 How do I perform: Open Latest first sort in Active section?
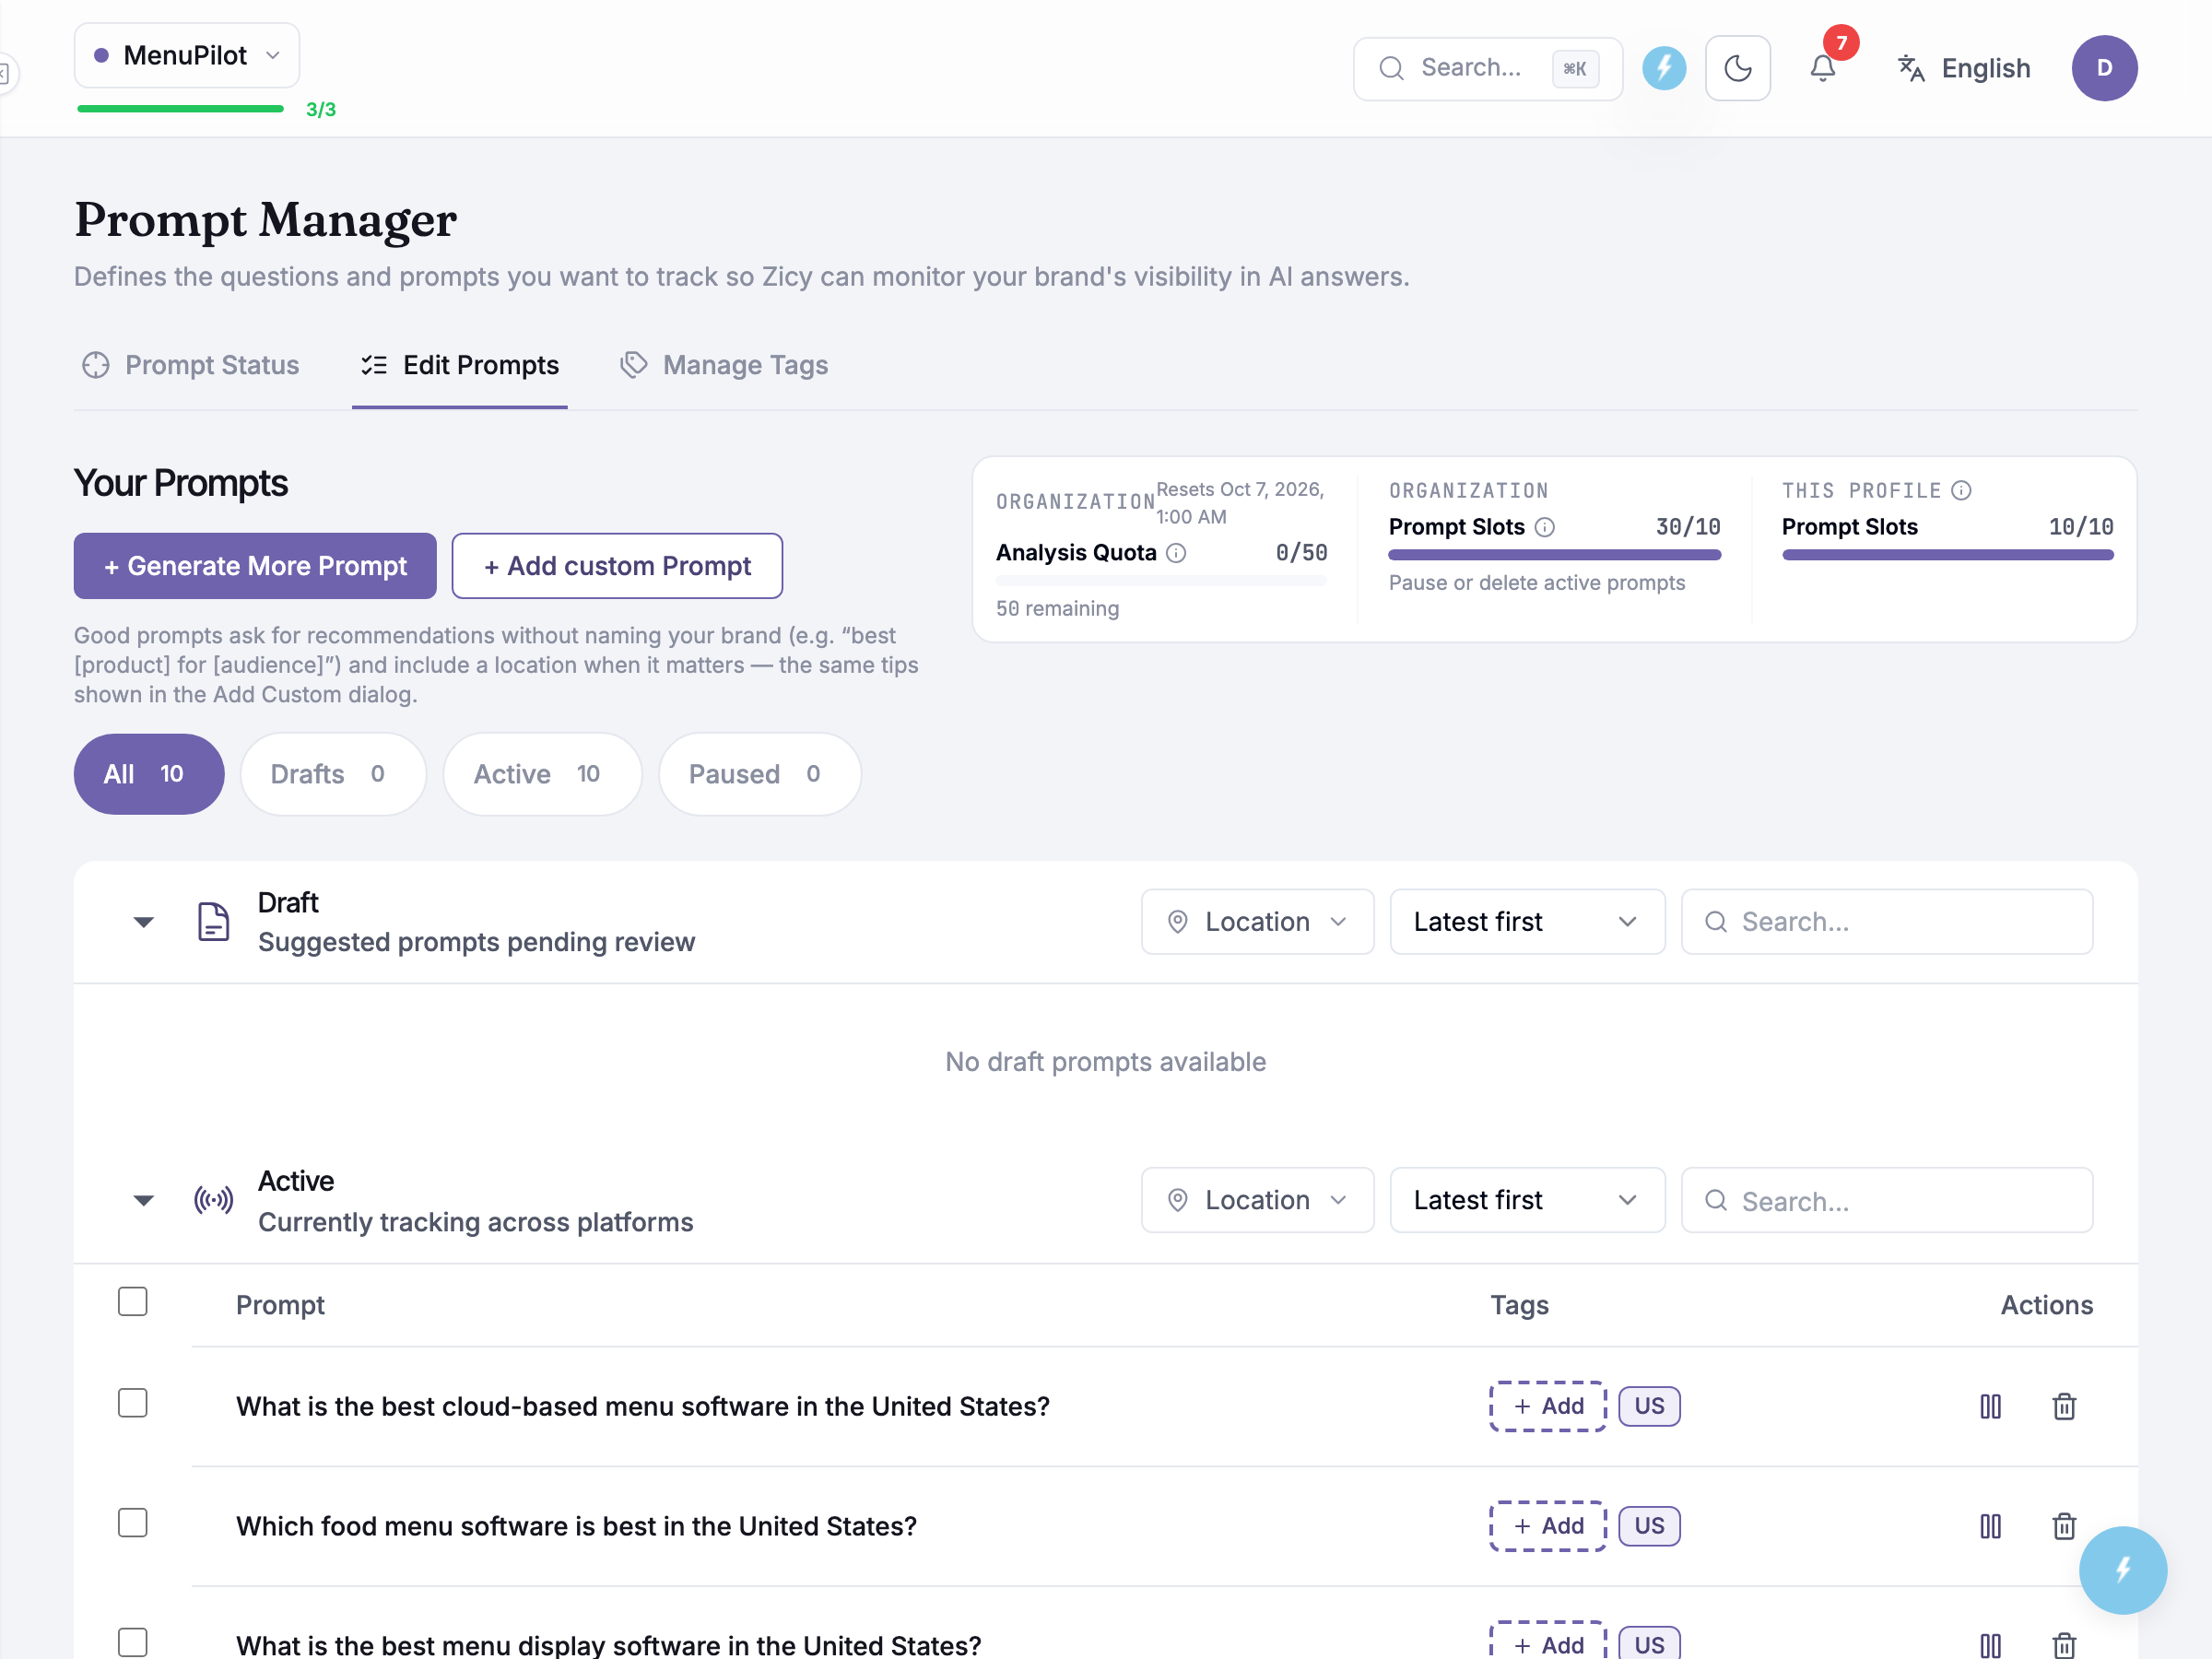click(x=1527, y=1200)
